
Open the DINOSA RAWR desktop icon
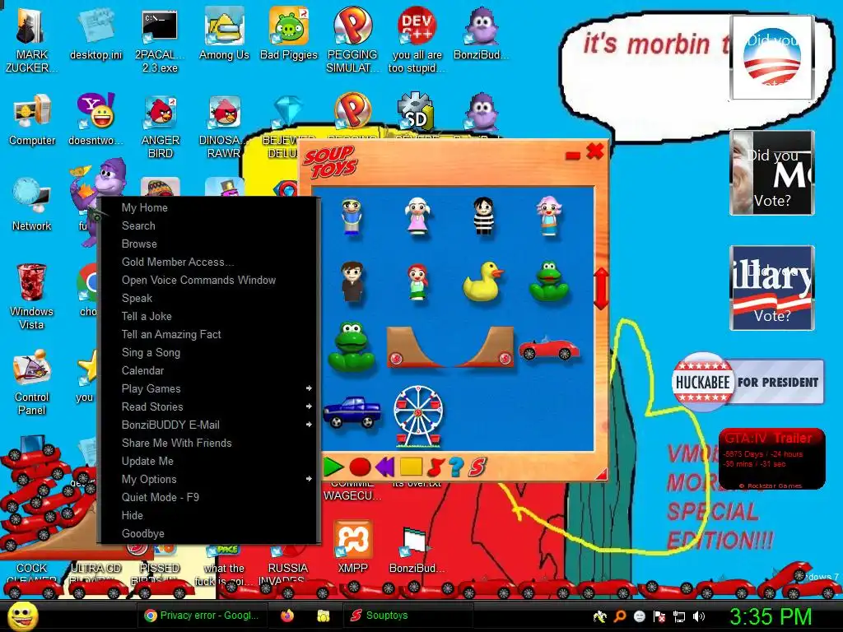224,126
